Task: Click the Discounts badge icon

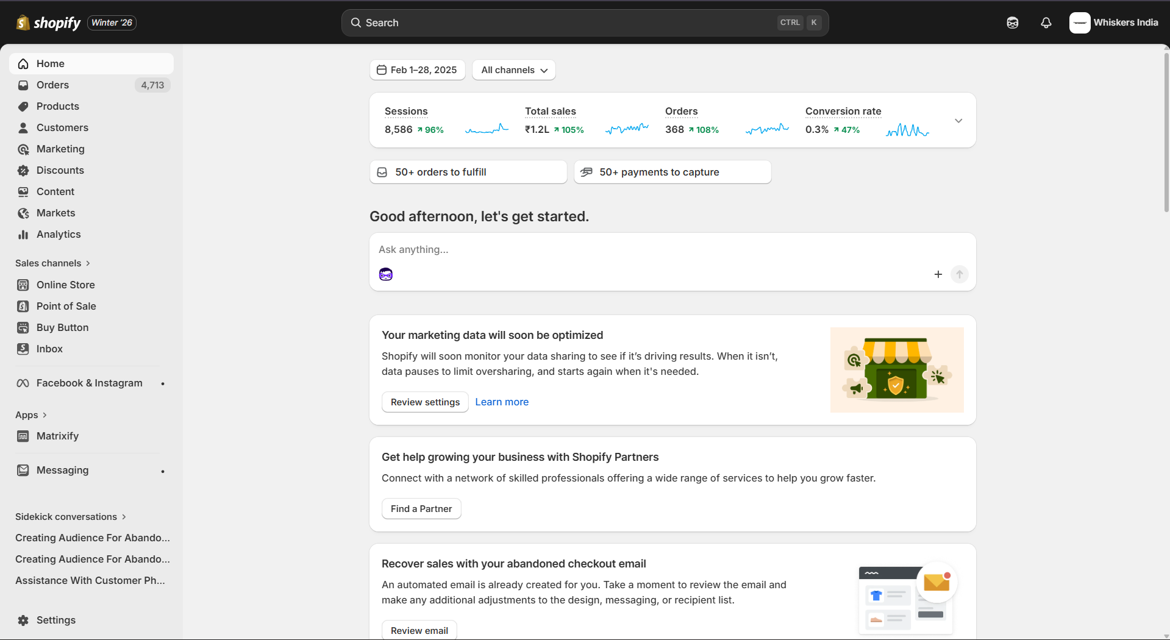Action: click(x=23, y=171)
